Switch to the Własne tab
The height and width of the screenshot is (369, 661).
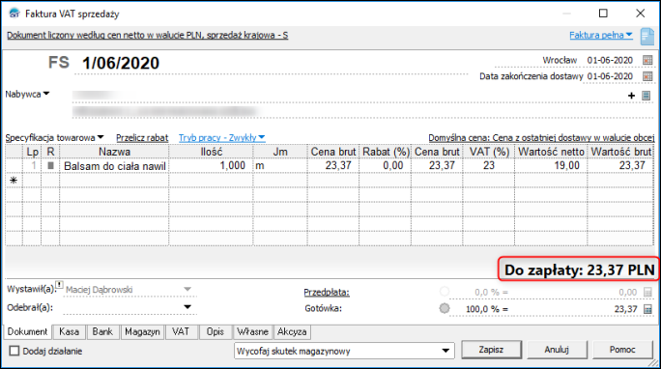pos(252,331)
